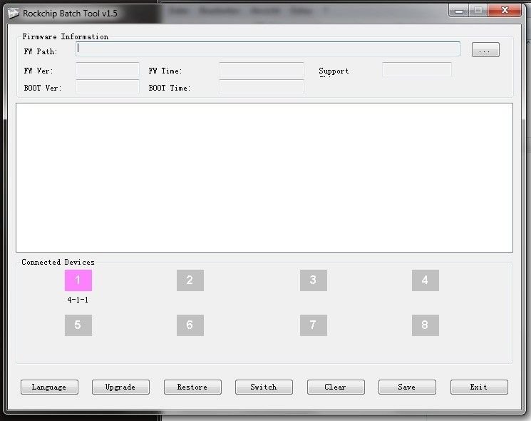Select device slot 6
Image resolution: width=531 pixels, height=421 pixels.
pyautogui.click(x=190, y=325)
